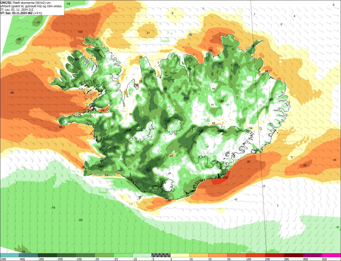Screen dimensions: 341x261
Task: Click the map value '17'
Action: pyautogui.click(x=213, y=123)
